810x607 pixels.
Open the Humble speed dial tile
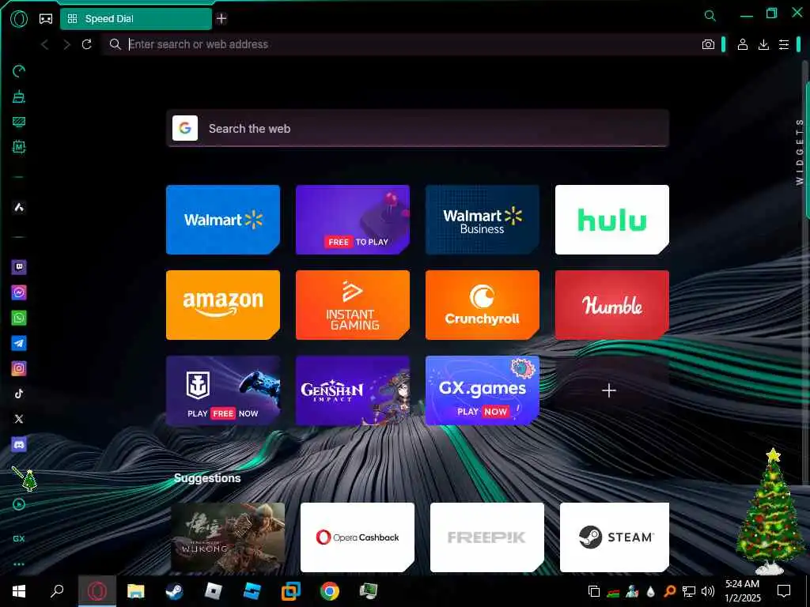tap(612, 305)
